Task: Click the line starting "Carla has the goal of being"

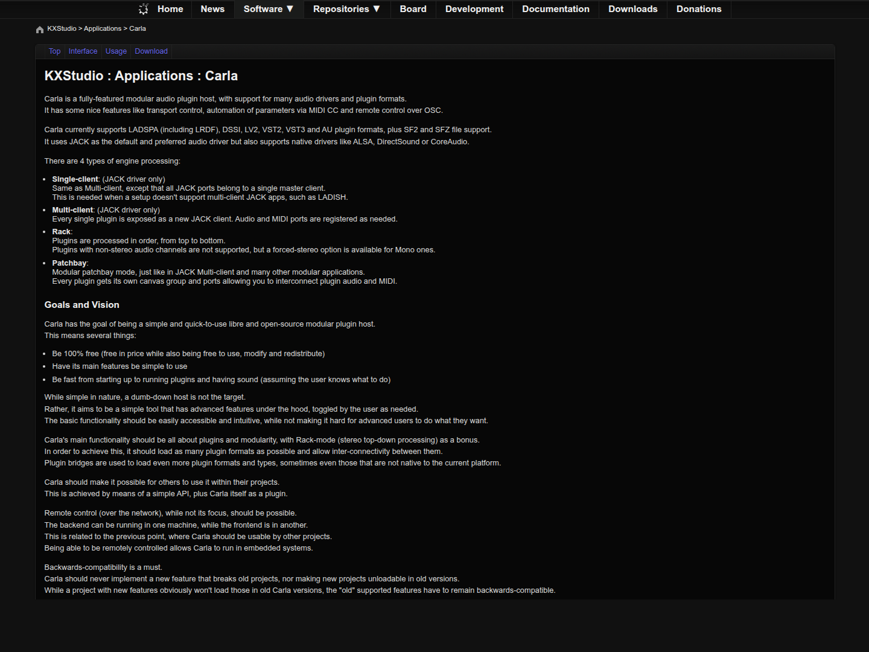Action: pyautogui.click(x=210, y=324)
